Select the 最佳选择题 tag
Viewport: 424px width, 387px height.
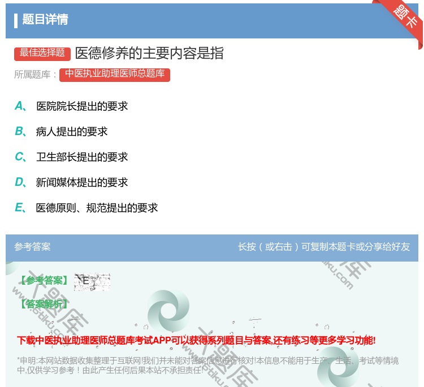click(x=42, y=53)
